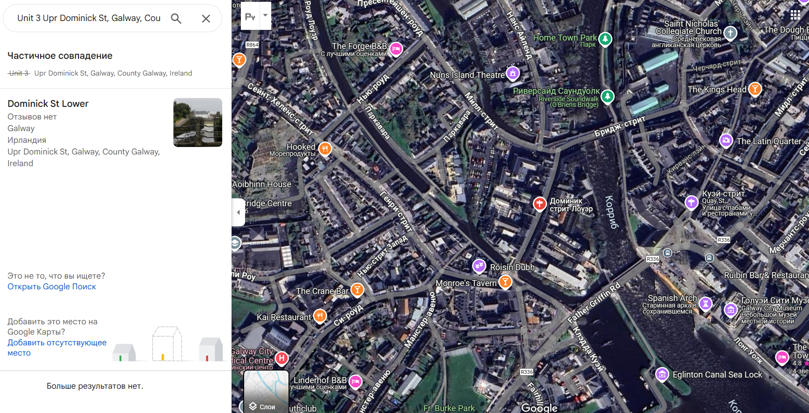The height and width of the screenshot is (413, 809).
Task: Click the search magnifier icon
Action: (x=176, y=19)
